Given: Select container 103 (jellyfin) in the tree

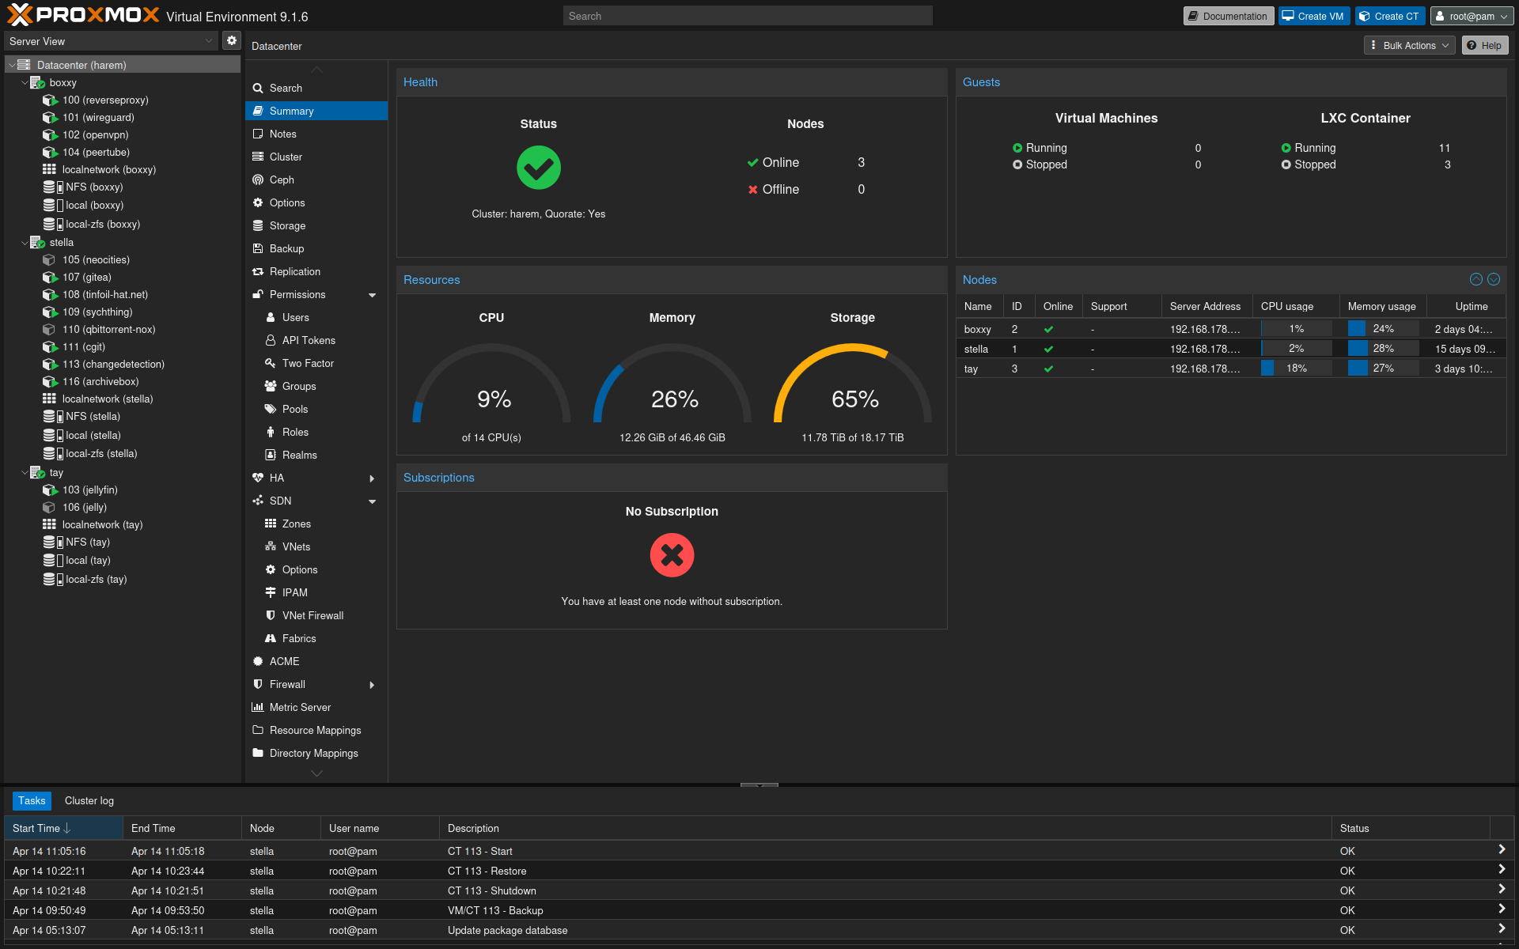Looking at the screenshot, I should click(x=89, y=490).
